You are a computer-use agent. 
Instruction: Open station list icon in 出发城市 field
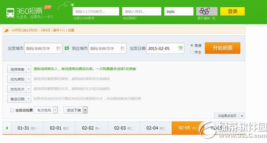point(58,49)
